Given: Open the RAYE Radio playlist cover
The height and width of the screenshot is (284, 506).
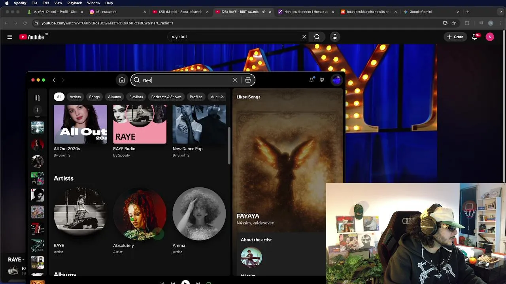Looking at the screenshot, I should [140, 124].
